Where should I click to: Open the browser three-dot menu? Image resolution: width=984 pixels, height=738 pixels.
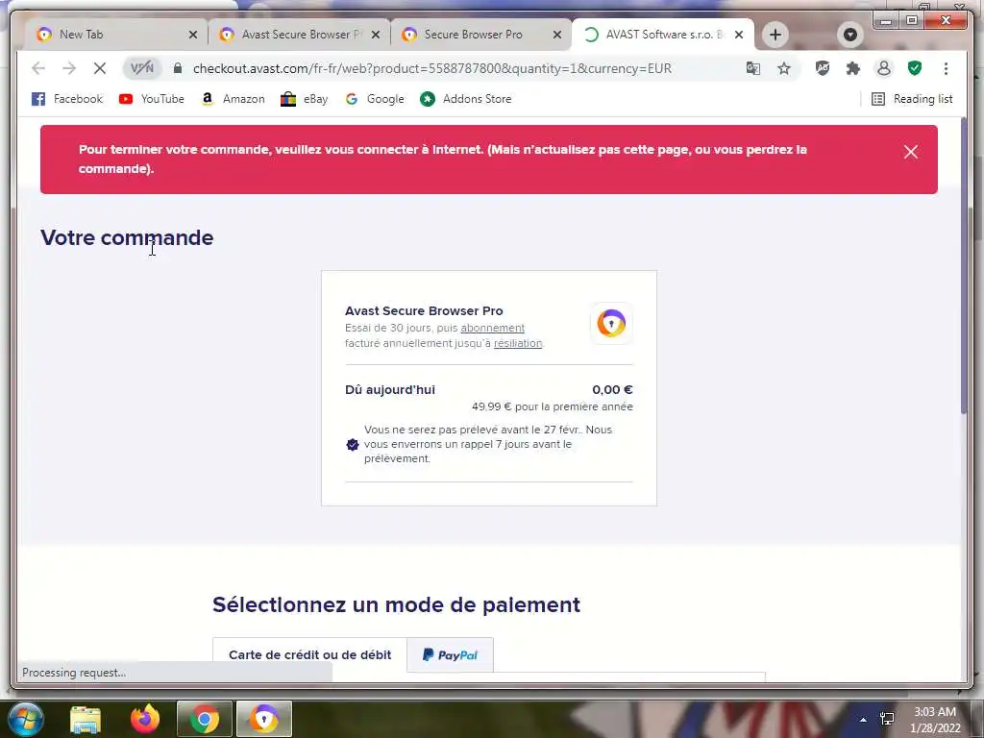(x=946, y=68)
